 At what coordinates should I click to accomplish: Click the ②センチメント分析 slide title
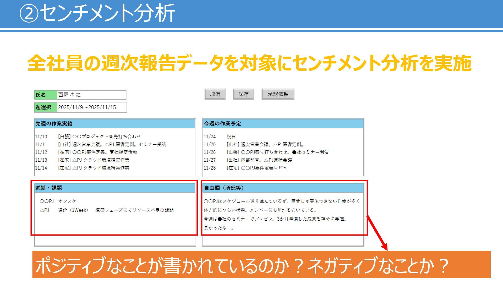click(97, 13)
